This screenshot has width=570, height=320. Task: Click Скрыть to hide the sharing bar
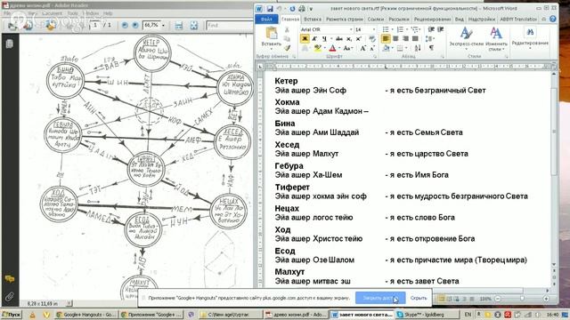tap(419, 298)
